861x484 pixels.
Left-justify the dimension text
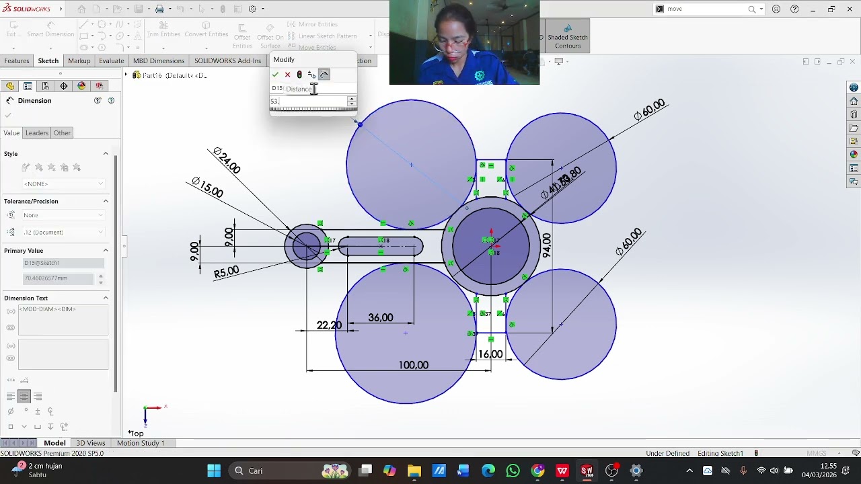click(11, 397)
